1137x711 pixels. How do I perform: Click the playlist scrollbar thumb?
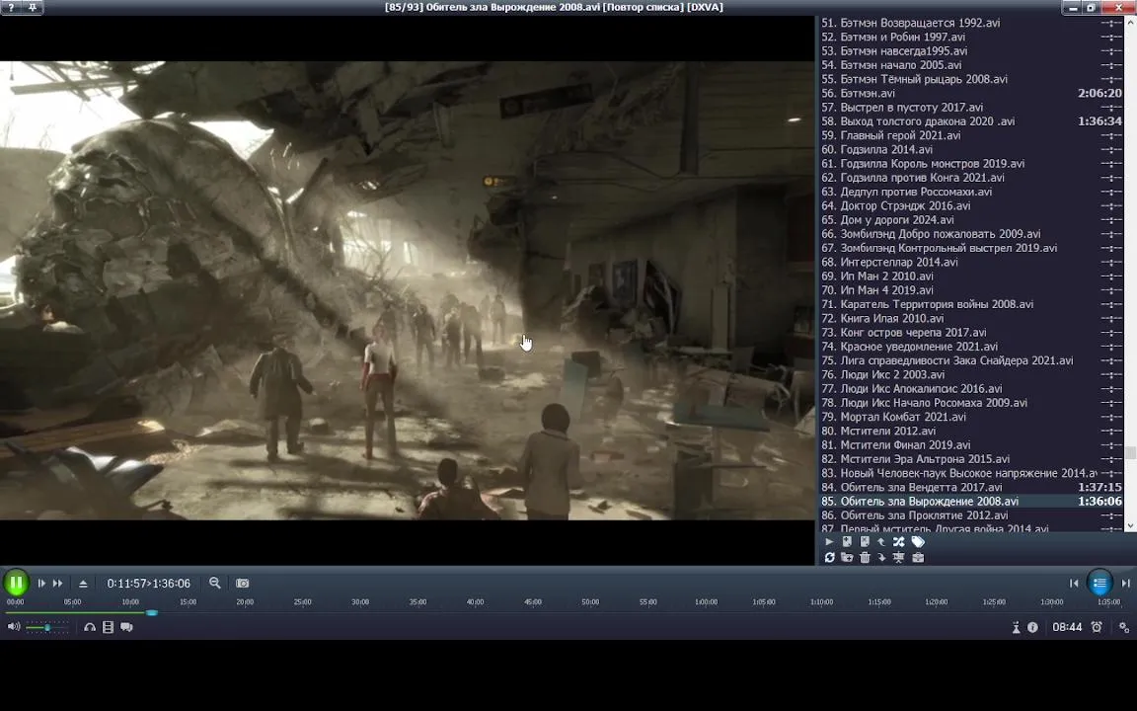point(1130,452)
